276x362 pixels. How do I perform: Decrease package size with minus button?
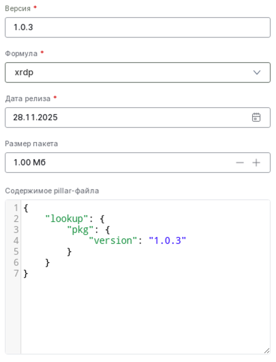240,163
